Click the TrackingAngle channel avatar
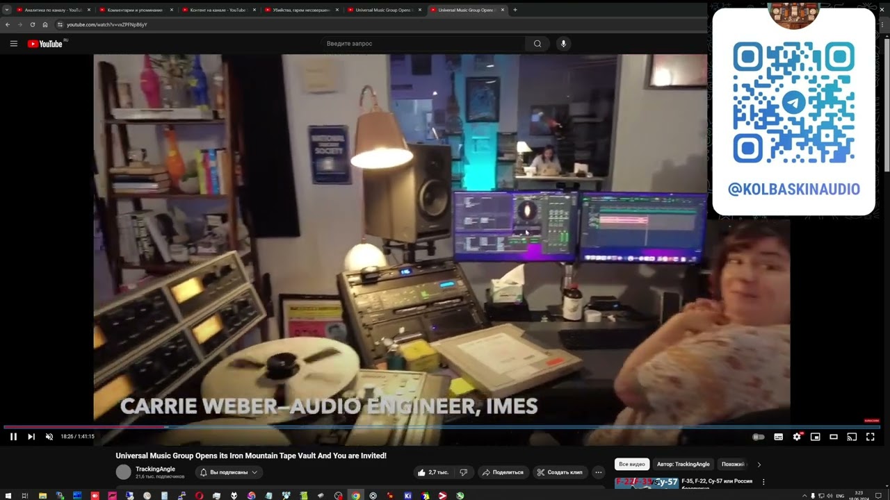The width and height of the screenshot is (890, 500). 124,472
